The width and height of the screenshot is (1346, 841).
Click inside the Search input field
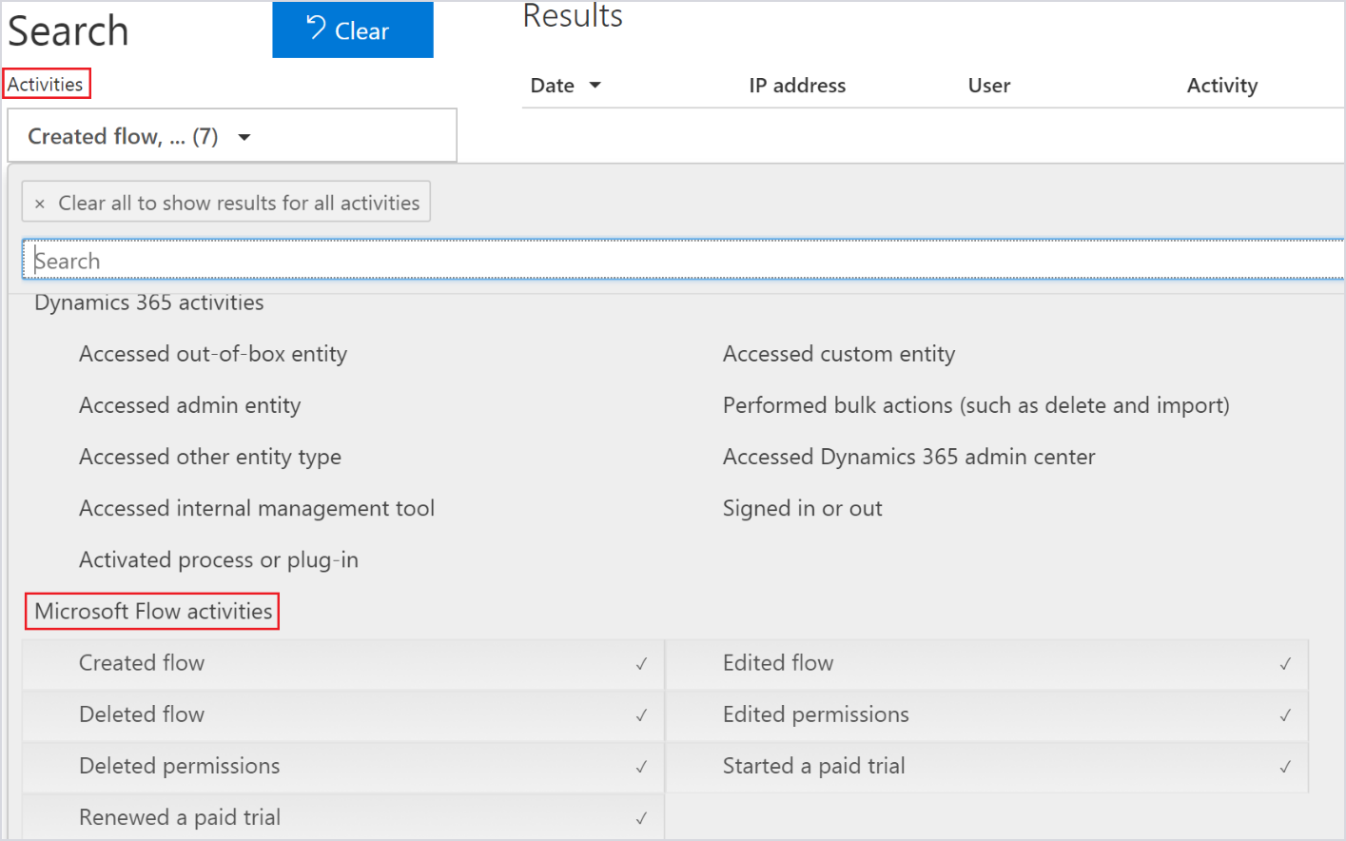pos(380,259)
